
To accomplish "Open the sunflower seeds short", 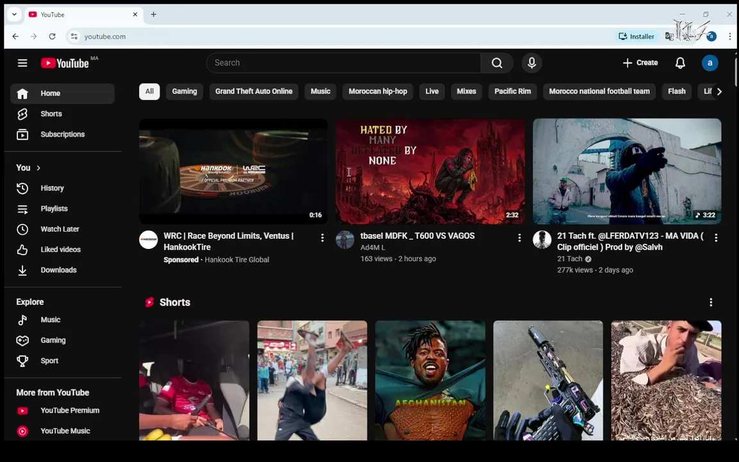I will pos(666,381).
